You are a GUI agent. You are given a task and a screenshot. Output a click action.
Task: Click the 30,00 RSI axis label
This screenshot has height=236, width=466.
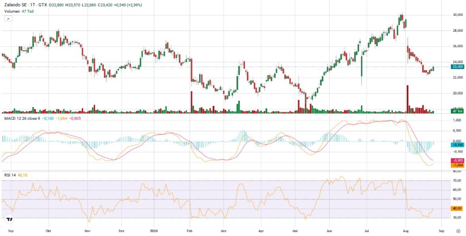point(458,217)
